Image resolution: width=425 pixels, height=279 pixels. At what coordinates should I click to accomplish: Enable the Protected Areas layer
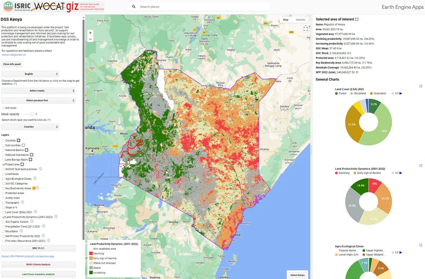pos(4,193)
